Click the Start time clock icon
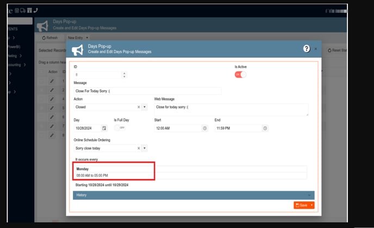374x228 pixels. [x=204, y=128]
